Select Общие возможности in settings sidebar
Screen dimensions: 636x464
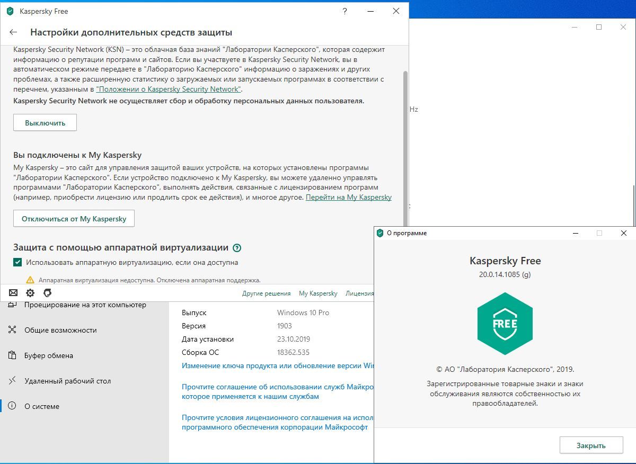pyautogui.click(x=60, y=330)
